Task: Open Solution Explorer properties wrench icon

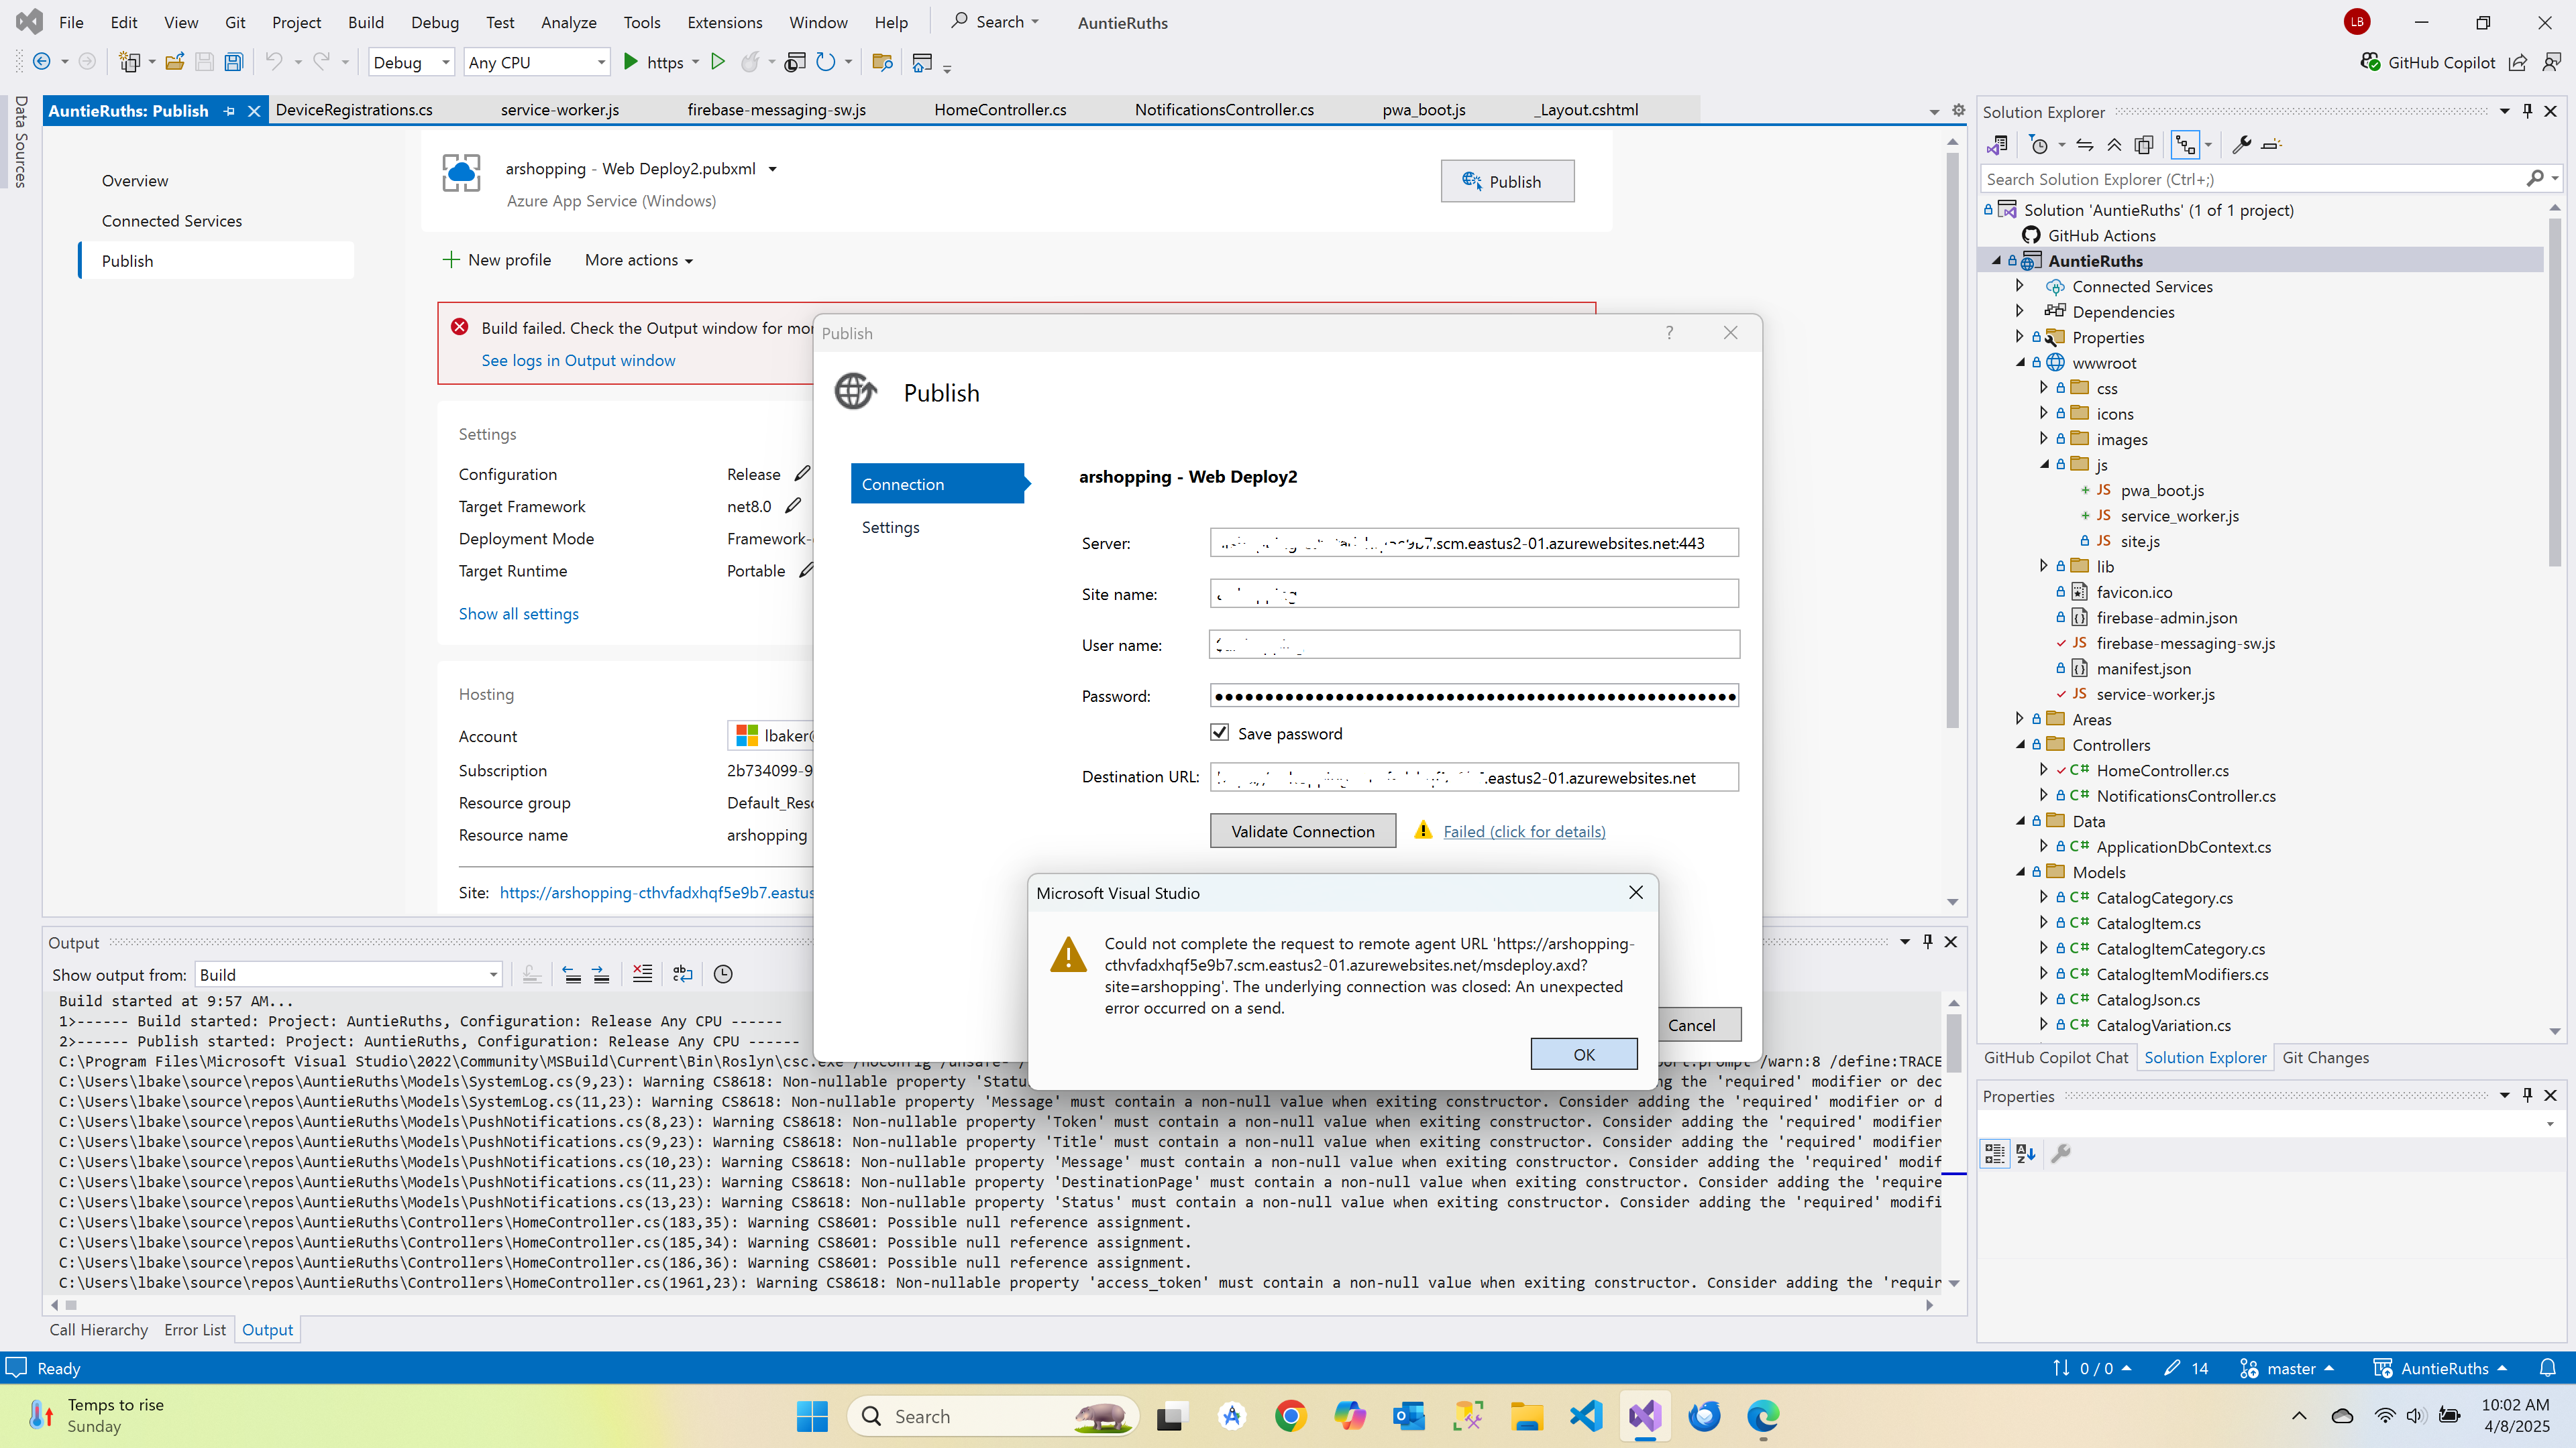Action: click(x=2241, y=145)
